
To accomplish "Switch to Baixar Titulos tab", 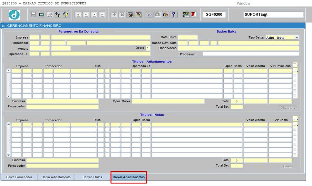I will (x=92, y=177).
